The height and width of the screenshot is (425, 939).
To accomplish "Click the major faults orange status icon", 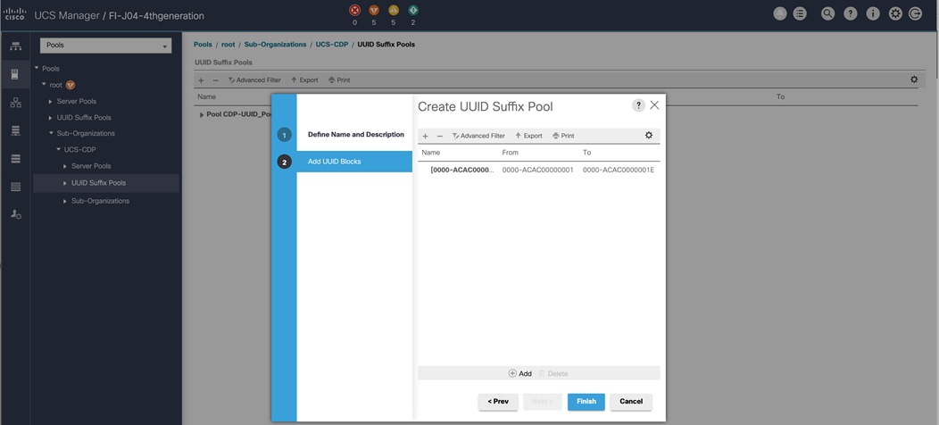I will click(374, 10).
